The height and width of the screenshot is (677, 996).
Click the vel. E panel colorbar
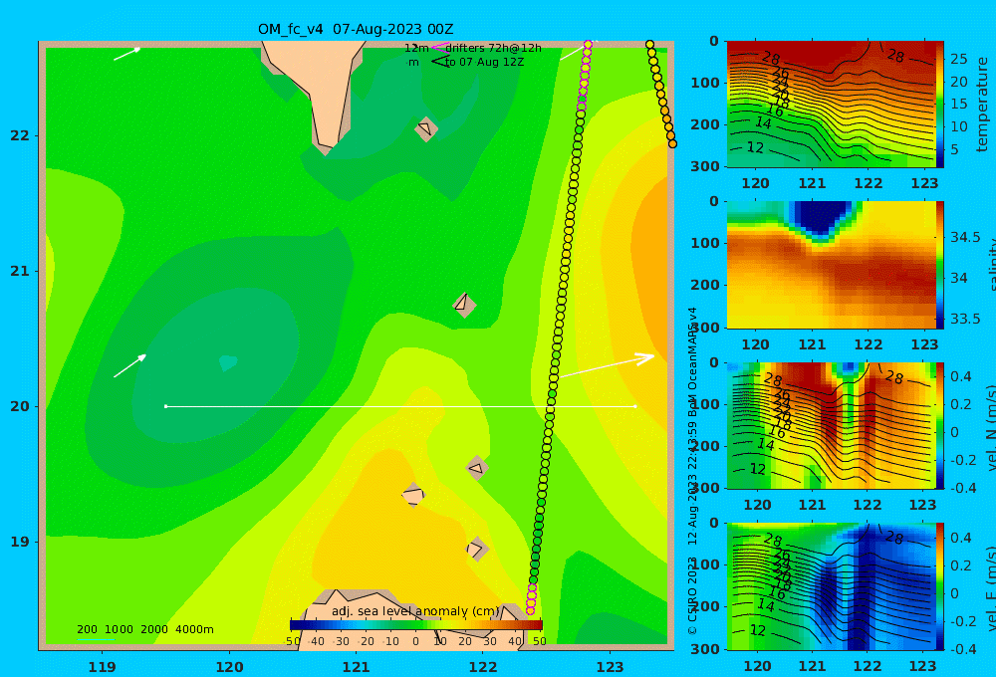coord(940,586)
